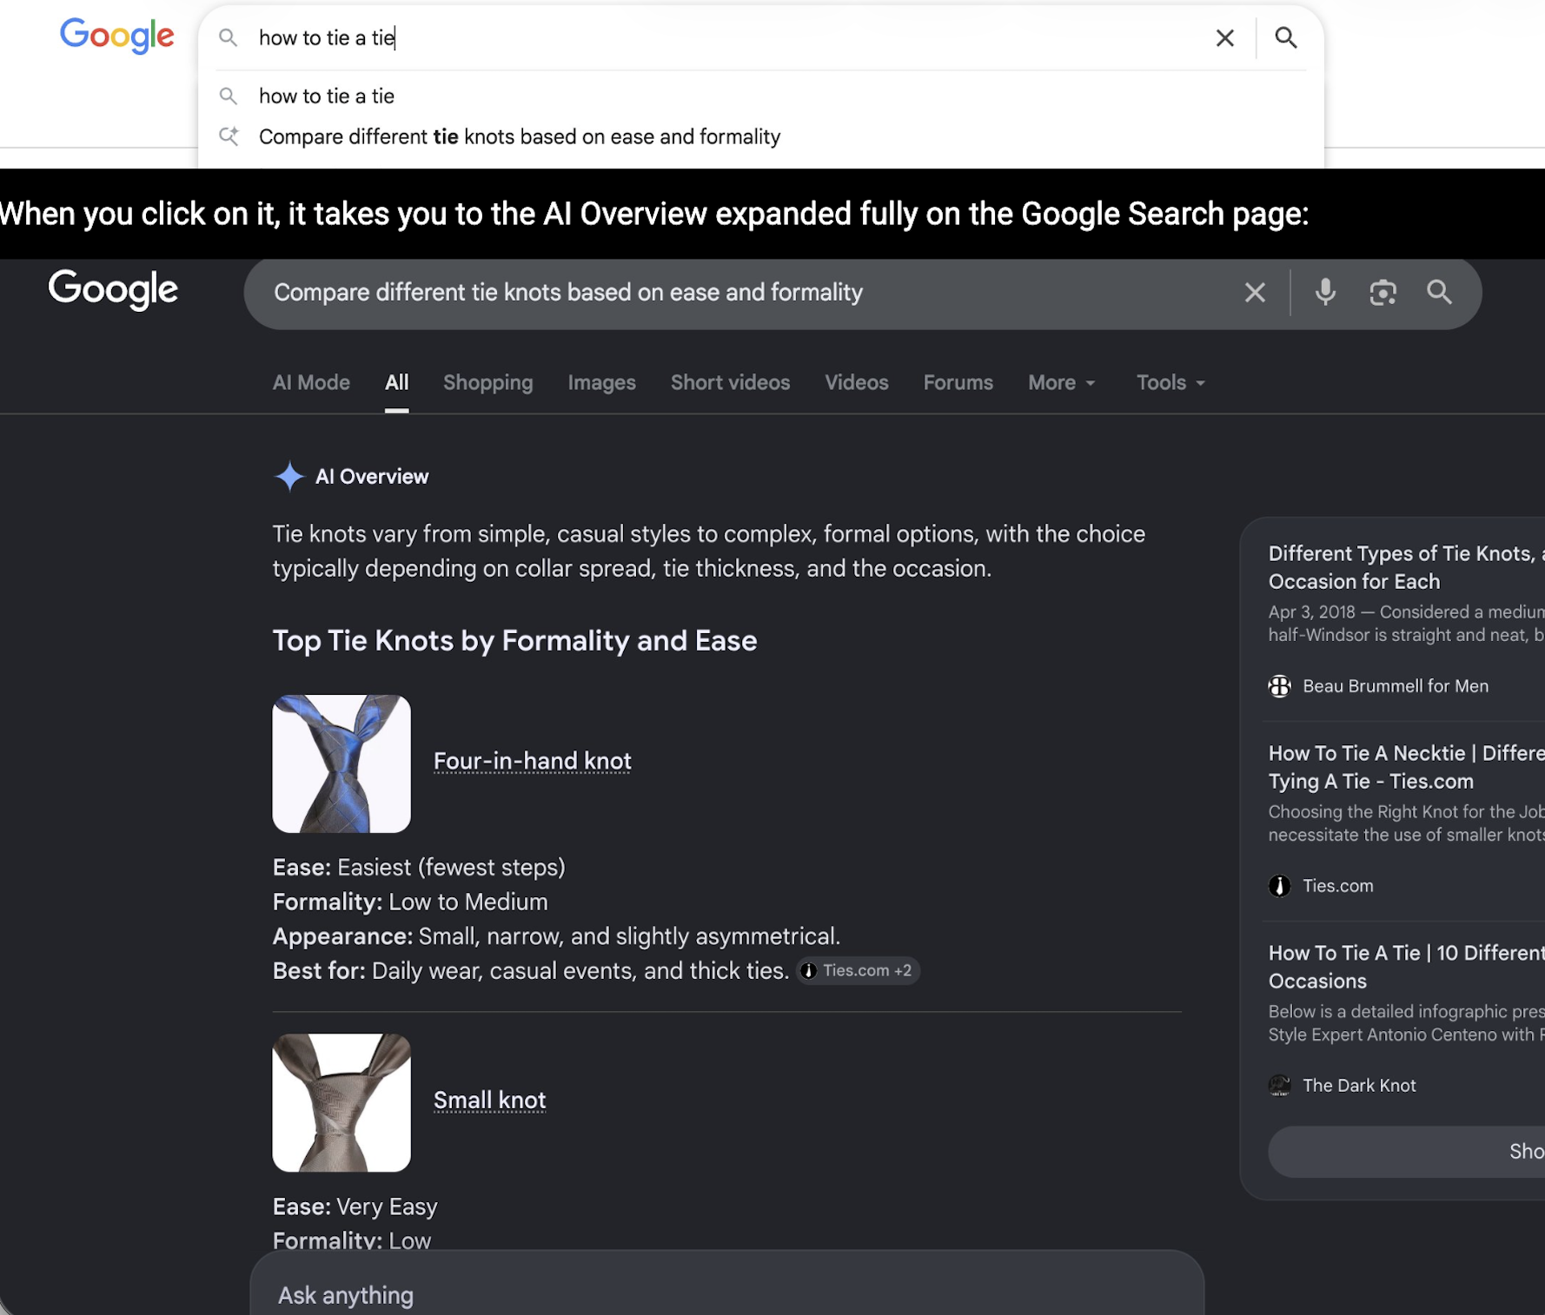
Task: Clear the 'how to tie a tie' search text
Action: (1224, 38)
